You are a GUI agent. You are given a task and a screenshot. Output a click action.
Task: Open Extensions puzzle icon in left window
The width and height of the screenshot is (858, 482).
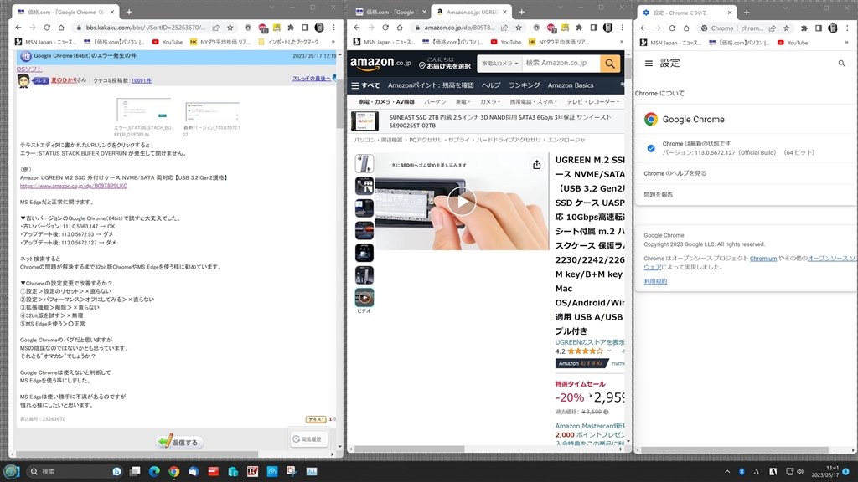291,28
